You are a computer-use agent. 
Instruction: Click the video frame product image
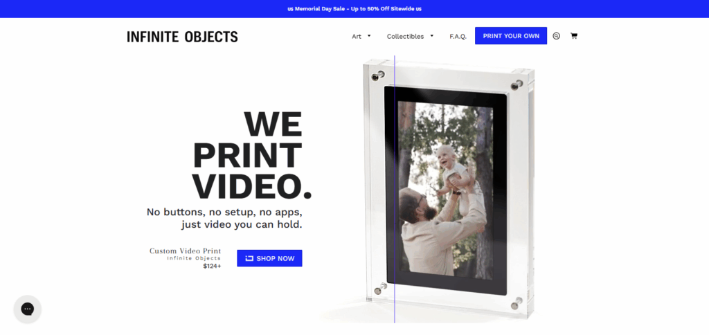point(450,188)
